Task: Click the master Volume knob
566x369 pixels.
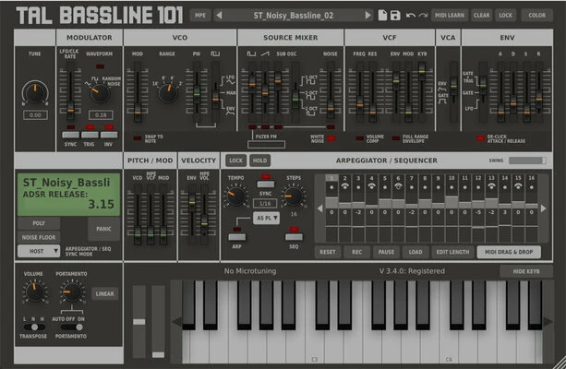Action: tap(35, 292)
